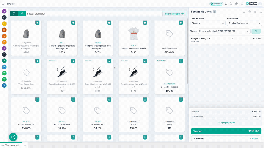Viewport: 264px width, 148px height.
Task: Unfavorite Campera jogging mujer gris melange / M
Action: pos(73,23)
